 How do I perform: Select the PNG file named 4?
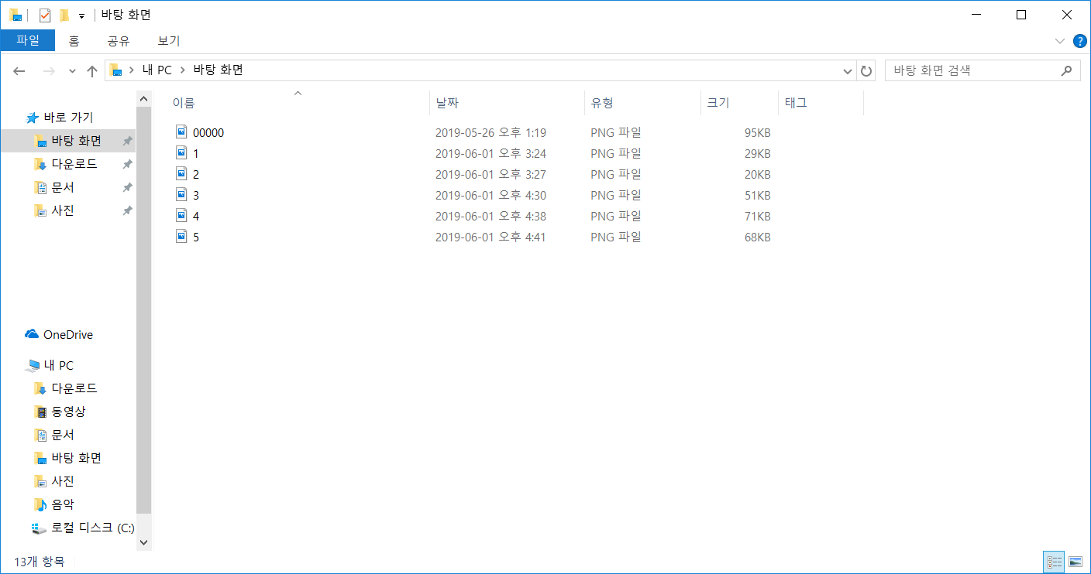click(x=196, y=217)
